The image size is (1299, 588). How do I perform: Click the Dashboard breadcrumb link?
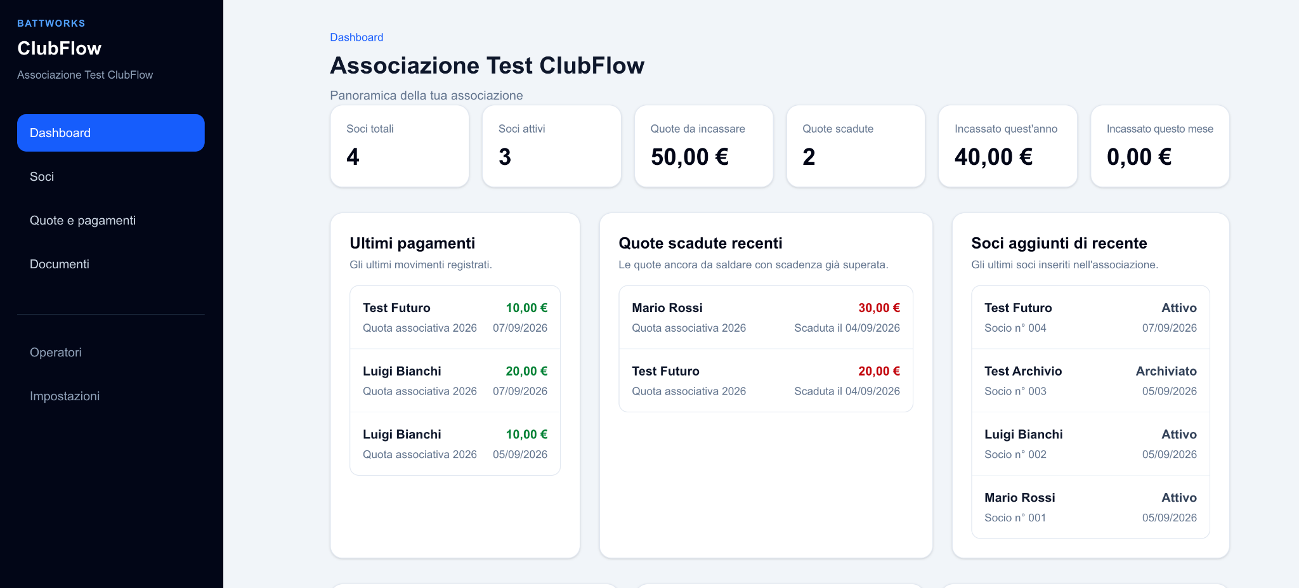click(356, 37)
